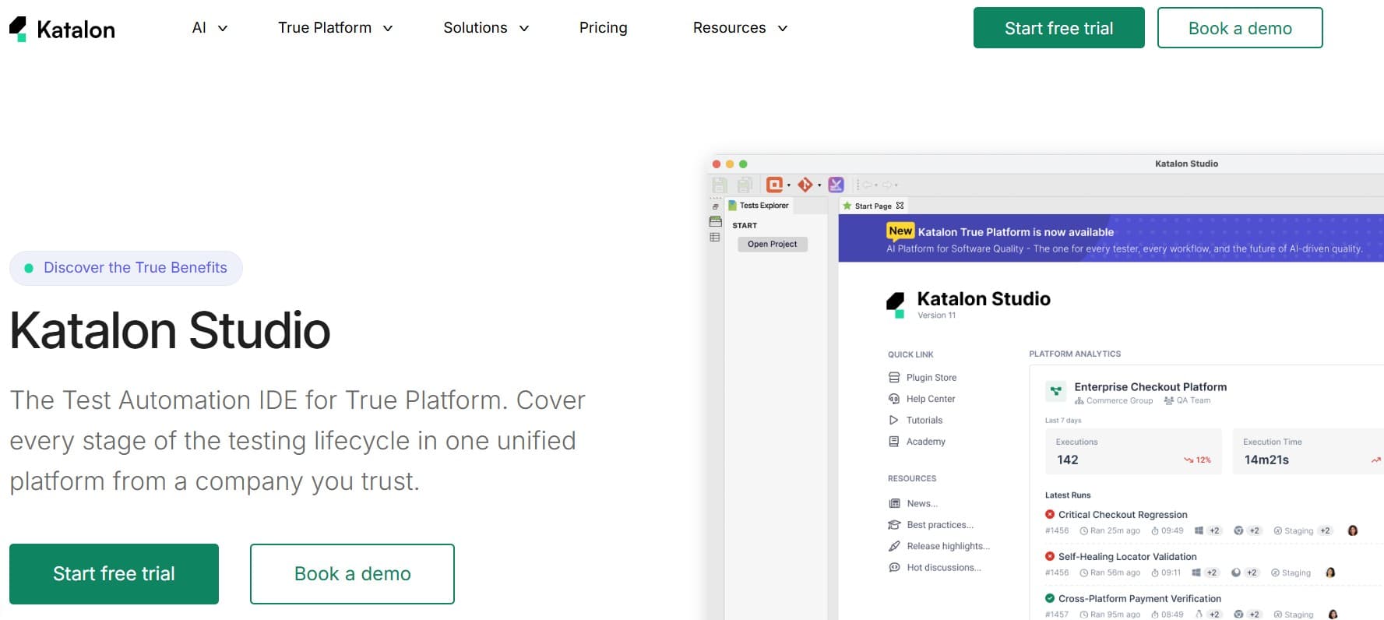Click the back navigation arrow in Studio toolbar
1384x620 pixels.
(866, 185)
